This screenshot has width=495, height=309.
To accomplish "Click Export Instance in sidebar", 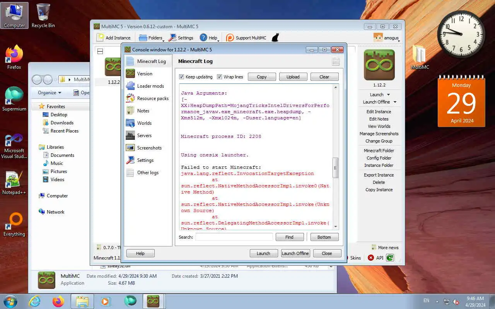I will click(x=379, y=175).
